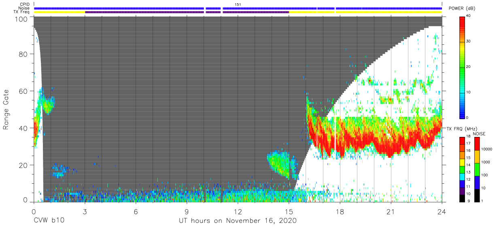Click hour tick label 21 on time axis
The height and width of the screenshot is (229, 497).
pyautogui.click(x=391, y=211)
